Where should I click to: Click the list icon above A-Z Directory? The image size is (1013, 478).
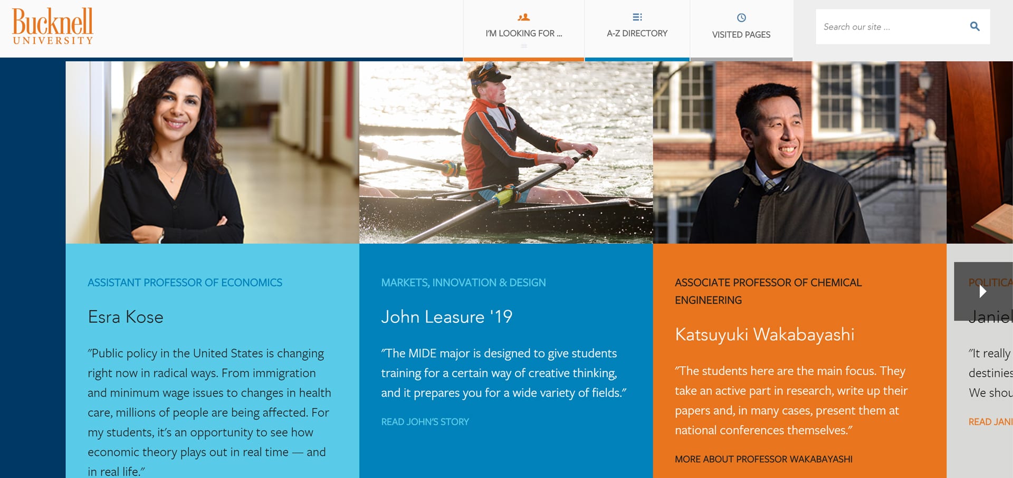coord(637,17)
